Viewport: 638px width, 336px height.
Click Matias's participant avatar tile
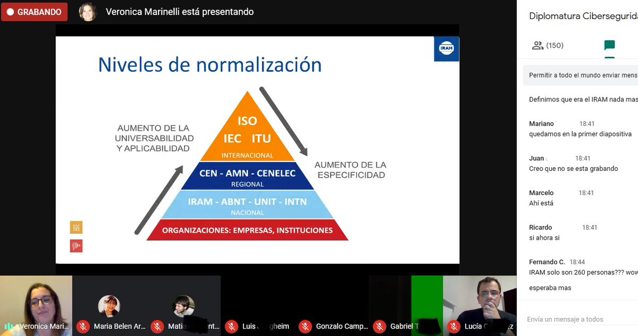pyautogui.click(x=183, y=306)
